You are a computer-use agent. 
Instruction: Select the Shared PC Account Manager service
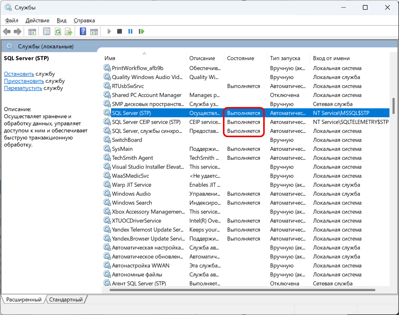246,95
